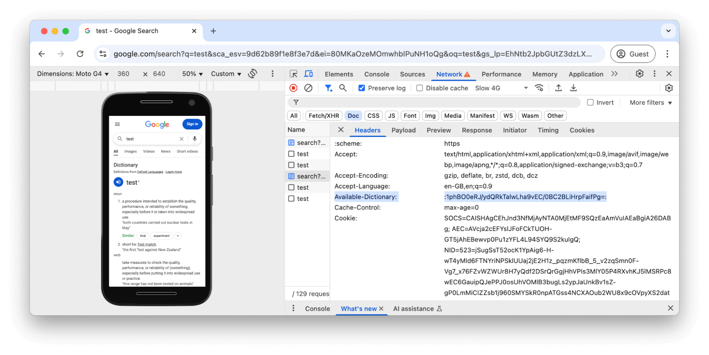Open DevTools settings gear
The width and height of the screenshot is (709, 355).
pos(639,74)
